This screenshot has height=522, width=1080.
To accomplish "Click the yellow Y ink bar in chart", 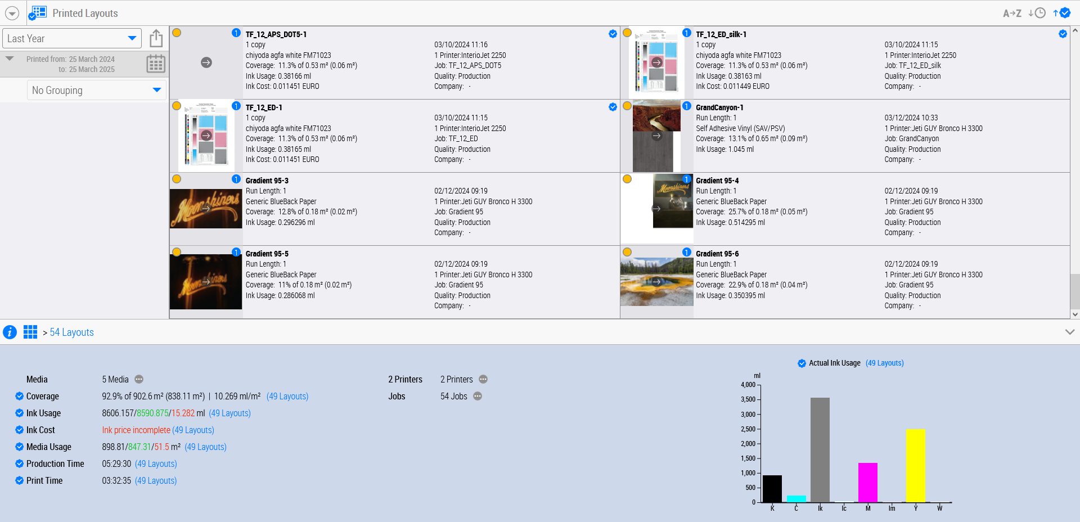I will click(x=915, y=465).
